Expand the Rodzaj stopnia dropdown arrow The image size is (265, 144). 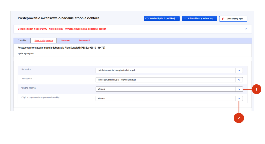click(239, 89)
